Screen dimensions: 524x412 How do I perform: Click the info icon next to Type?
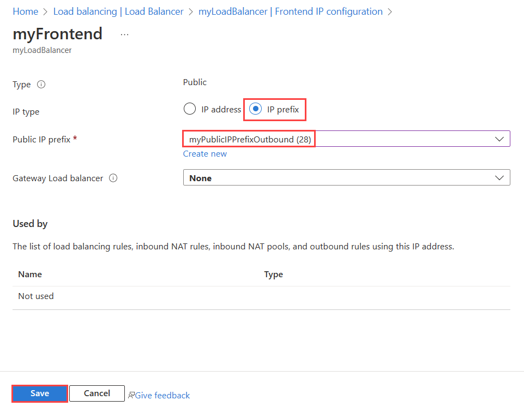click(x=41, y=85)
